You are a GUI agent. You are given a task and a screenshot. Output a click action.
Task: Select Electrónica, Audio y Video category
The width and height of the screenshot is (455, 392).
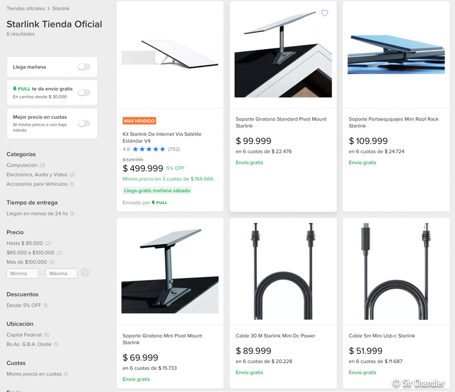(36, 175)
